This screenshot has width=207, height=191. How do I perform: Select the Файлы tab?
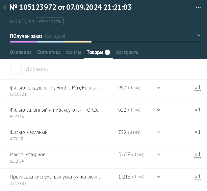[x=74, y=52]
